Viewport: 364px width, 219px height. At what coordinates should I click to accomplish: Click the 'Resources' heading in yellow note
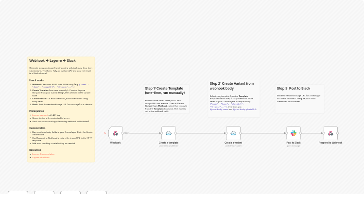[x=35, y=150]
